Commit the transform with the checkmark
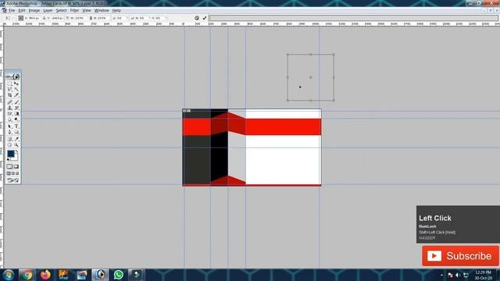Screen dimensions: 500x281 tap(205, 18)
